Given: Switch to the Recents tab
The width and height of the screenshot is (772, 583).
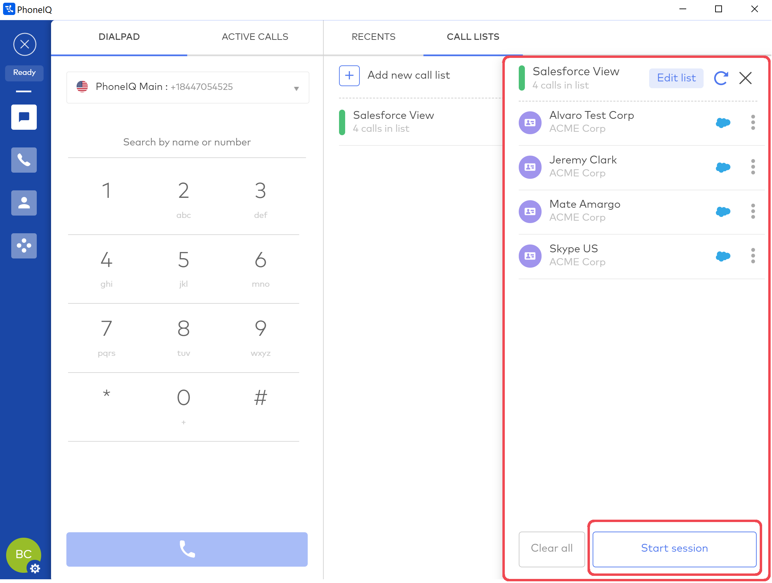Looking at the screenshot, I should tap(373, 37).
